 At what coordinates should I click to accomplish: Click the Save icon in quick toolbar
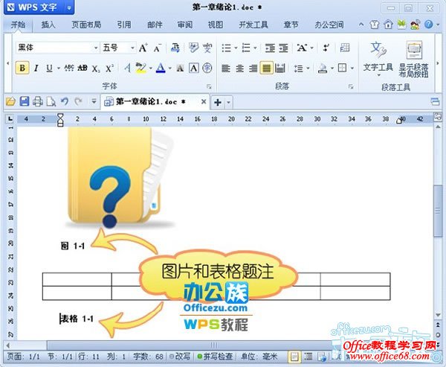[24, 101]
